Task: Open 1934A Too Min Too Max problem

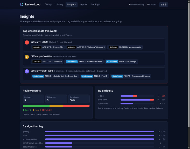Action: pyautogui.click(x=84, y=62)
